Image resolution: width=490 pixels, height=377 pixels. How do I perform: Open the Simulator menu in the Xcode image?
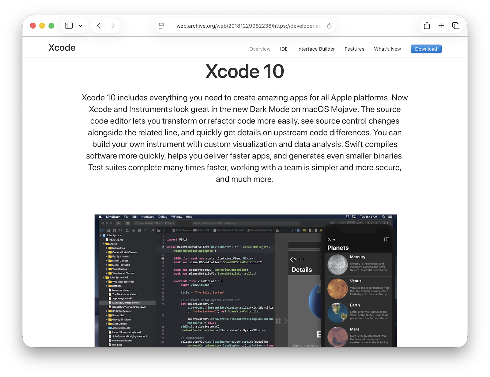click(113, 217)
